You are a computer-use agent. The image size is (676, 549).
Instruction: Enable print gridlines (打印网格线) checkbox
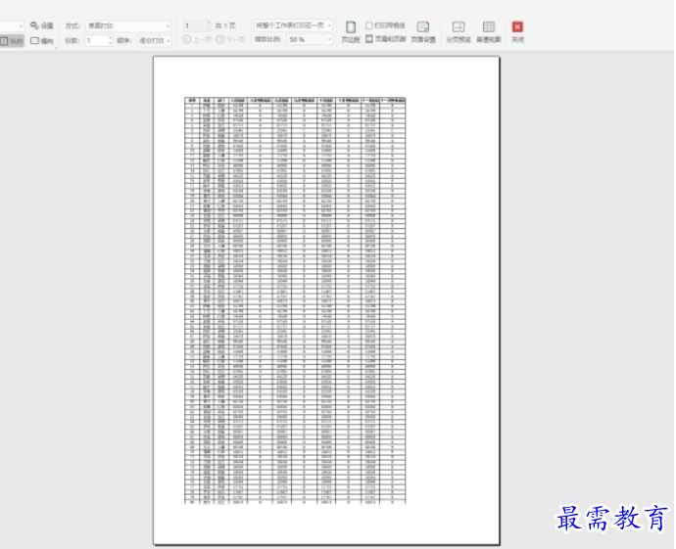point(369,25)
